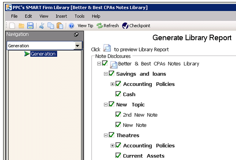Image resolution: width=236 pixels, height=160 pixels.
Task: Click the toolbar drag handle grip
Action: click(6, 25)
